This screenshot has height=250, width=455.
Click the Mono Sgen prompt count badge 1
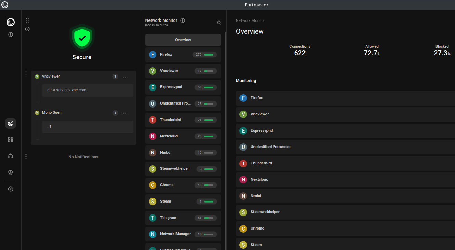tap(115, 113)
